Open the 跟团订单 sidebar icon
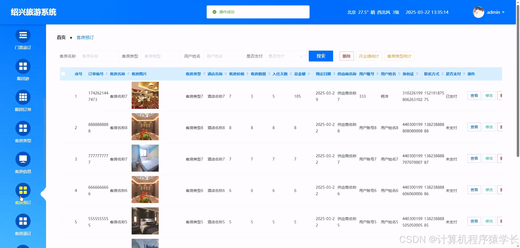The height and width of the screenshot is (248, 520). (23, 97)
